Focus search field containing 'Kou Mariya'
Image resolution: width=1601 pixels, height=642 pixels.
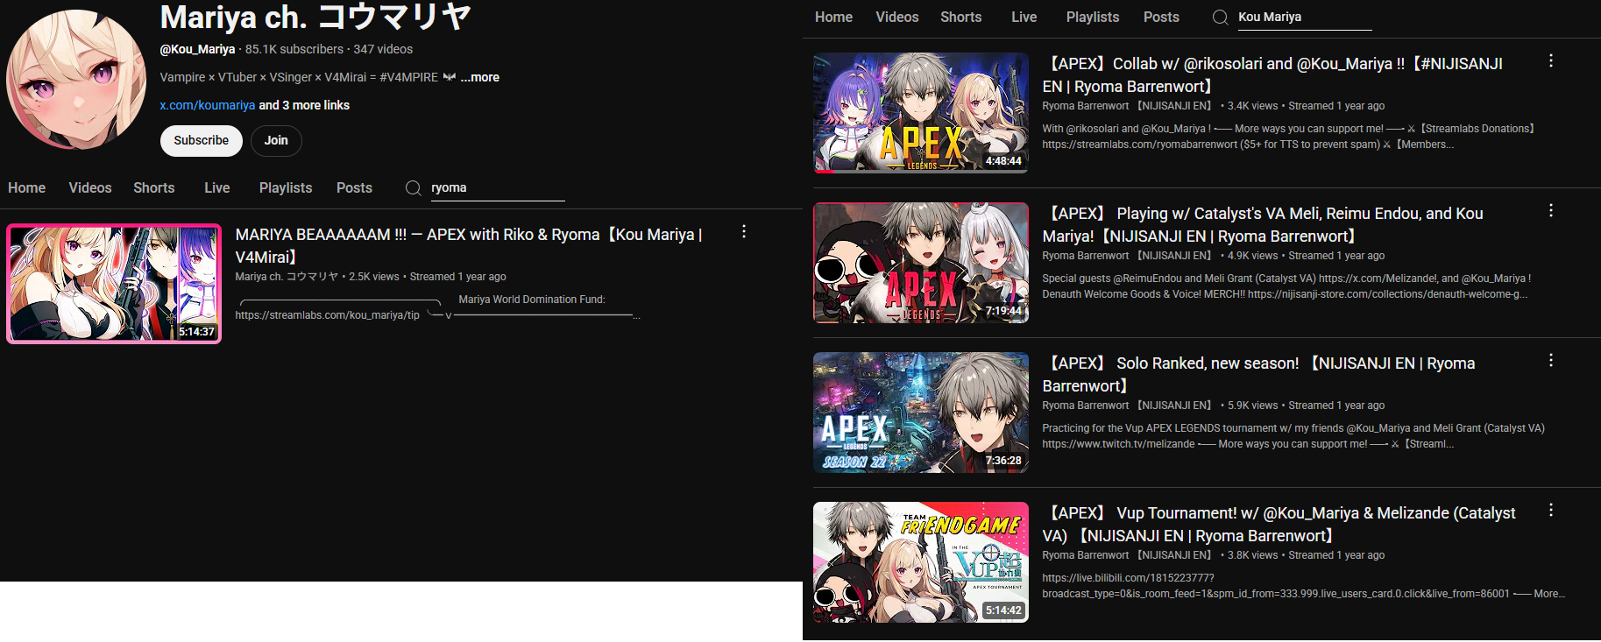(1305, 17)
